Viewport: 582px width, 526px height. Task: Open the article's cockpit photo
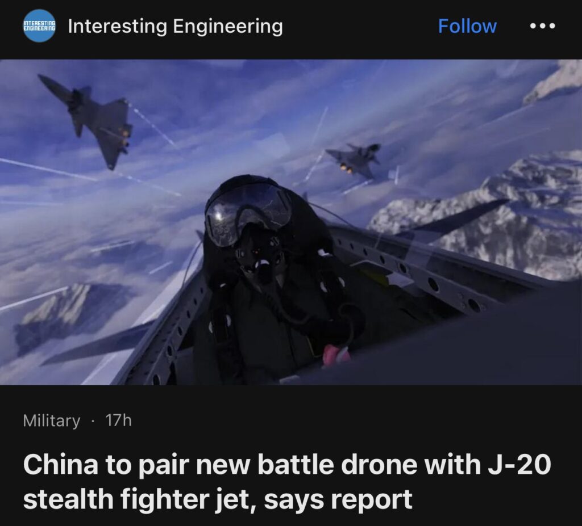click(291, 222)
